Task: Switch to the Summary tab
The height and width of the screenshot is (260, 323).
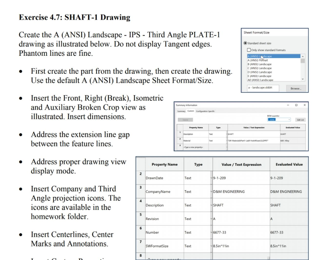Action: pos(181,111)
